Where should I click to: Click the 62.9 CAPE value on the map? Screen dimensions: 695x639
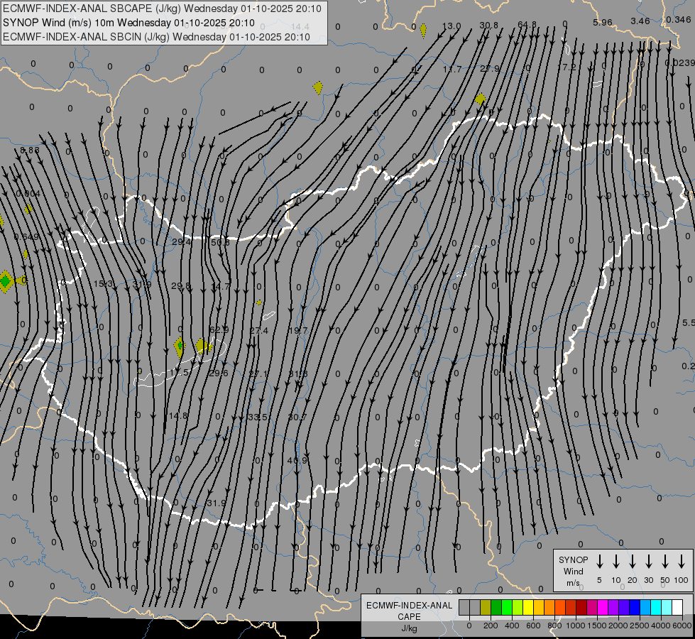[219, 330]
